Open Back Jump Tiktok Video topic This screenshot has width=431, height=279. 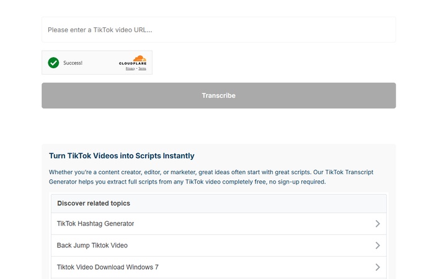pos(218,245)
